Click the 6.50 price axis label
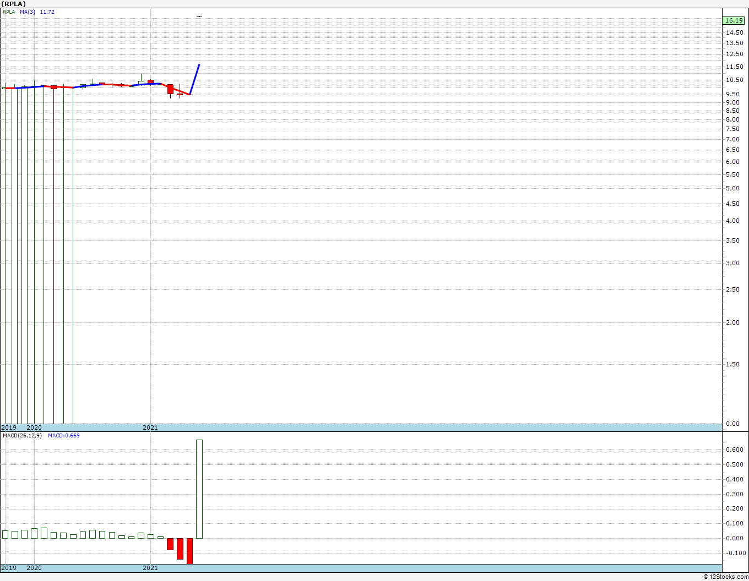Viewport: 749px width, 581px height. pyautogui.click(x=732, y=150)
